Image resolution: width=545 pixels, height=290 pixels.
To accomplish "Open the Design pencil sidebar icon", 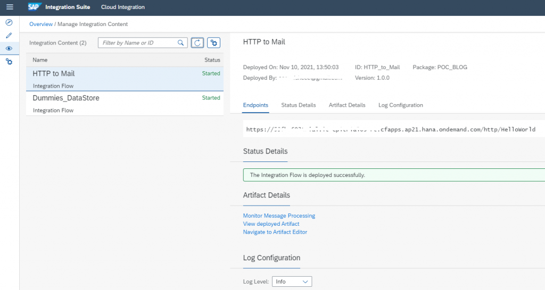I will point(9,36).
